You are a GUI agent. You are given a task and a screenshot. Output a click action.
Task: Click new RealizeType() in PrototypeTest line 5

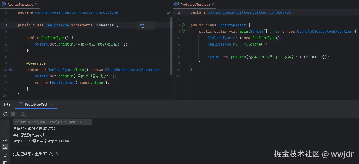pyautogui.click(x=262, y=38)
